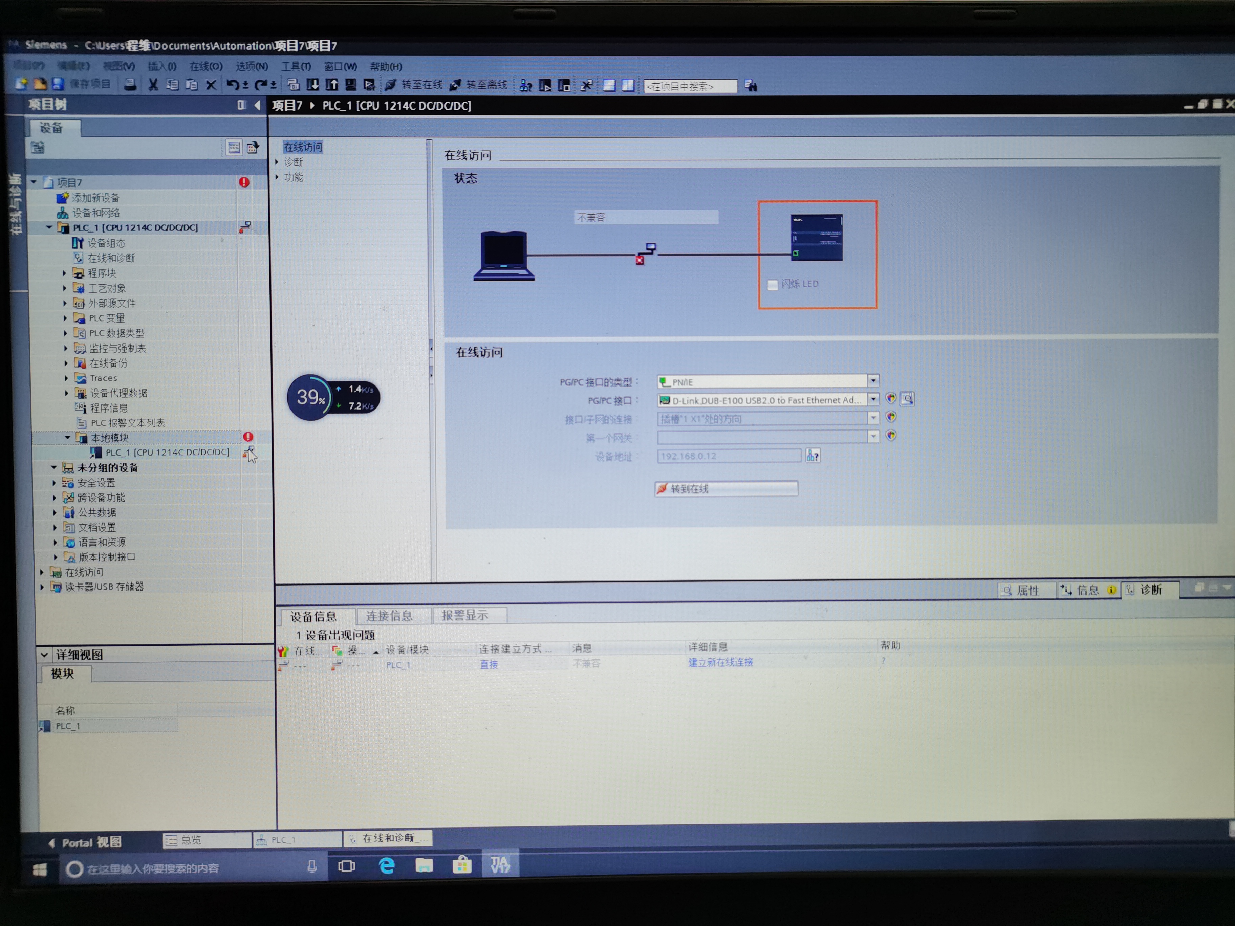Click the save project icon
1235x926 pixels.
click(x=58, y=84)
